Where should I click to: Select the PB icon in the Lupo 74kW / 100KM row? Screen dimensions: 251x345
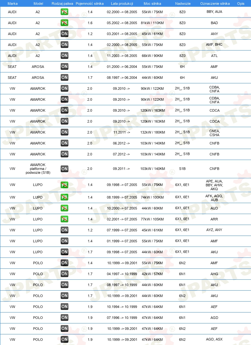point(64,197)
